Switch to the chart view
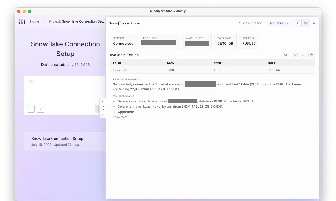336x201 pixels. [x=298, y=23]
